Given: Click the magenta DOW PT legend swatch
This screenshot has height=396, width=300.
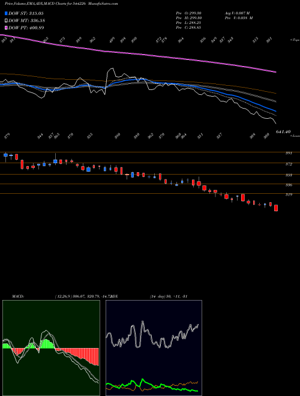Looking at the screenshot, I should [6, 28].
